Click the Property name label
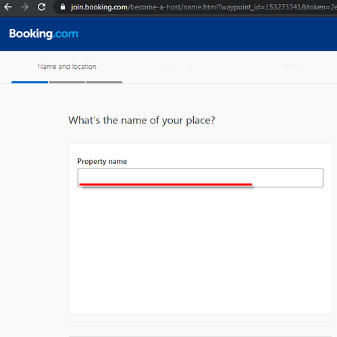 (102, 161)
